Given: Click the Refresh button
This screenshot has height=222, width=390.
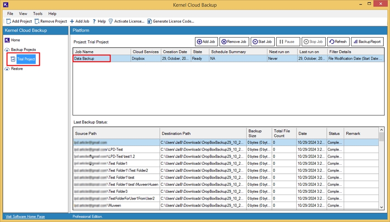Looking at the screenshot, I should (338, 42).
